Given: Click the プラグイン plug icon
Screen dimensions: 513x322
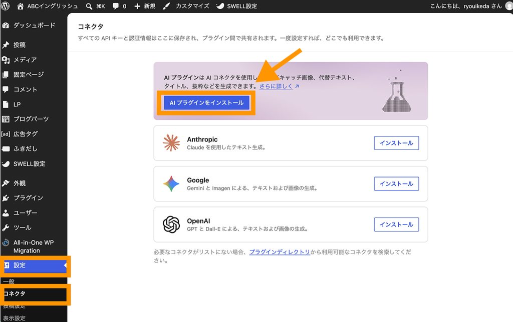Looking at the screenshot, I should 6,198.
